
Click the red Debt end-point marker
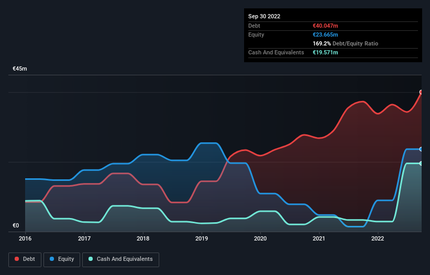[x=421, y=92]
